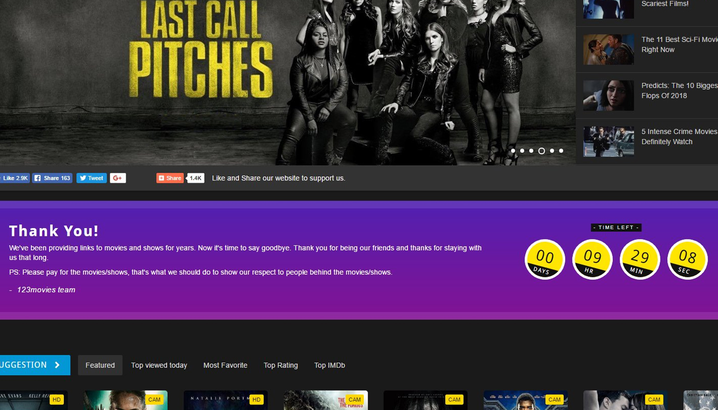Click the Facebook Share 163 button

(x=52, y=178)
